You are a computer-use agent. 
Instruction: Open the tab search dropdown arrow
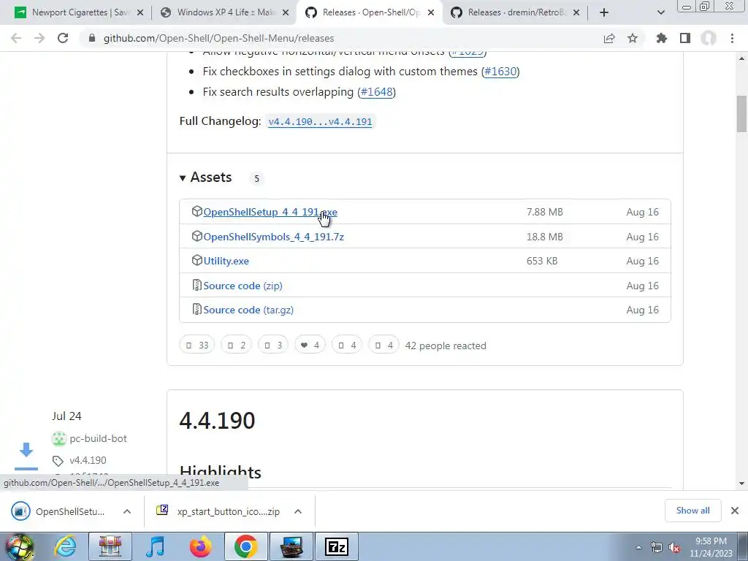coord(660,12)
